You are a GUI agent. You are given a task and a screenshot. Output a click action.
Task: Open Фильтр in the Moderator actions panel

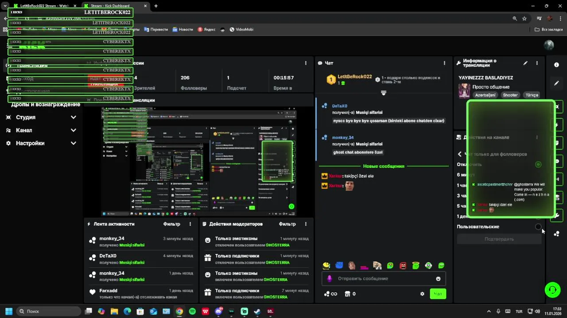tap(287, 224)
